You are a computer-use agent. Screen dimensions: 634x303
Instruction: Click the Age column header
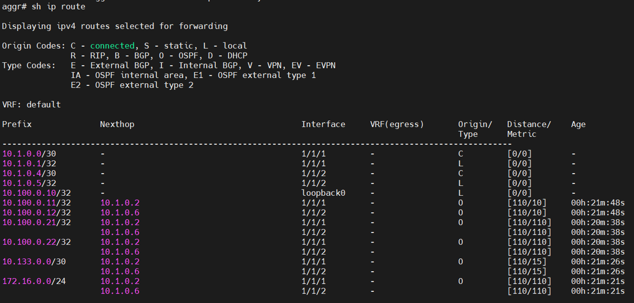click(x=578, y=124)
